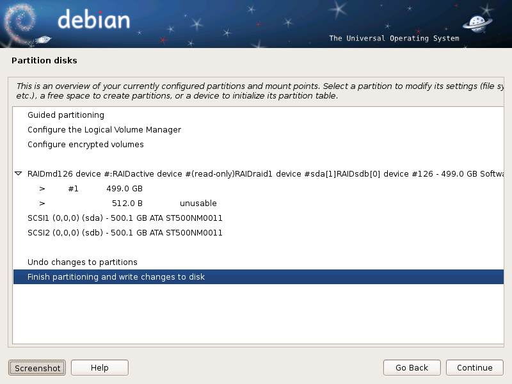The height and width of the screenshot is (384, 512).
Task: Select Finish partitioning and write changes to disk
Action: 259,276
